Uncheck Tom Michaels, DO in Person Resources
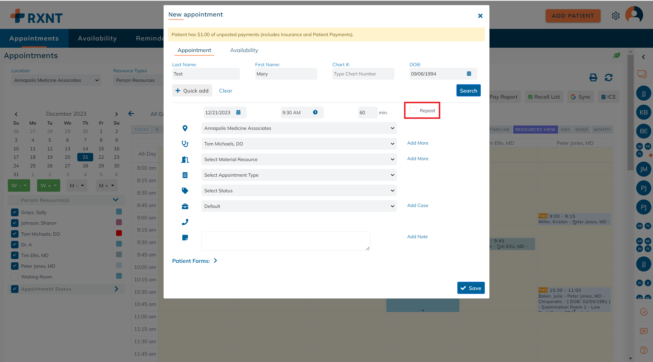Viewport: 653px width, 362px height. coord(15,234)
